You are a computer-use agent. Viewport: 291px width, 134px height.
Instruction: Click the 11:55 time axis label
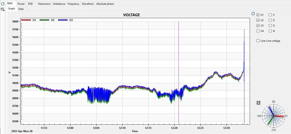pyautogui.click(x=44, y=128)
